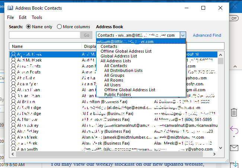Choose Global Address List in dropdown

point(119,56)
